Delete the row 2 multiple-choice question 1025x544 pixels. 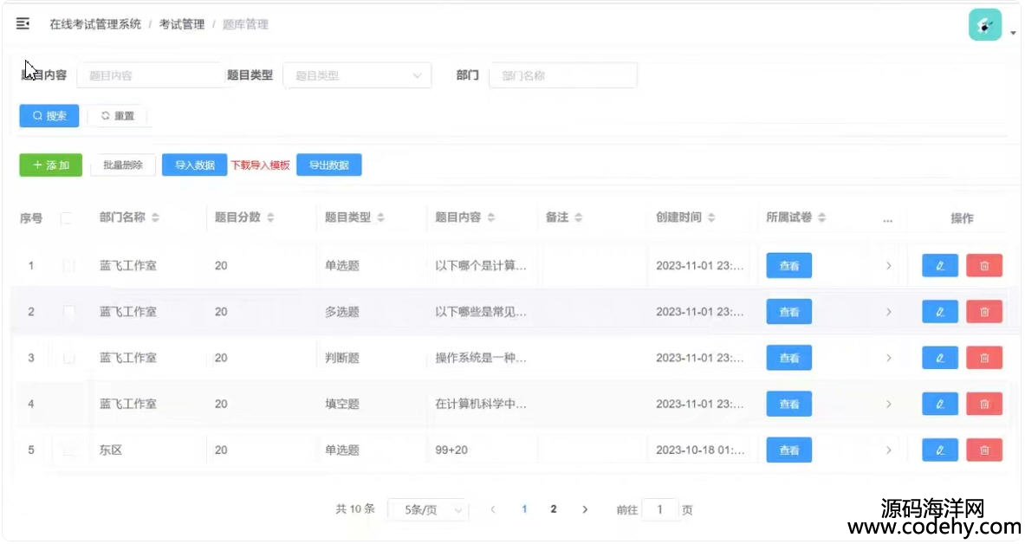[x=984, y=312]
